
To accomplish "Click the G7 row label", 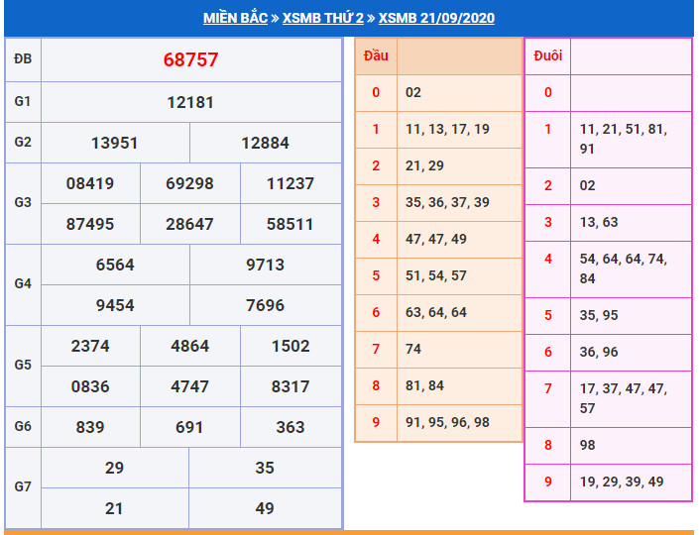I will (x=23, y=486).
